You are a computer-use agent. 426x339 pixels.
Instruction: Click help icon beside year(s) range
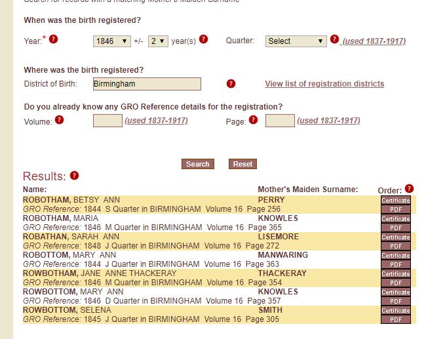pos(203,39)
